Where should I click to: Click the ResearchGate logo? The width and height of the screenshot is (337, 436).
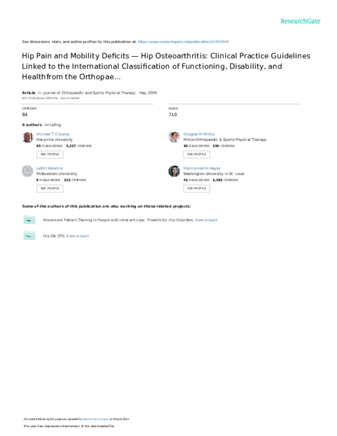tap(300, 21)
